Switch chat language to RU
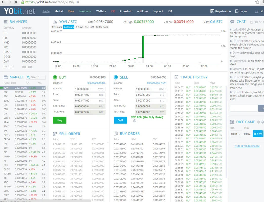Screen dimensions: 264x202 pos(256,22)
